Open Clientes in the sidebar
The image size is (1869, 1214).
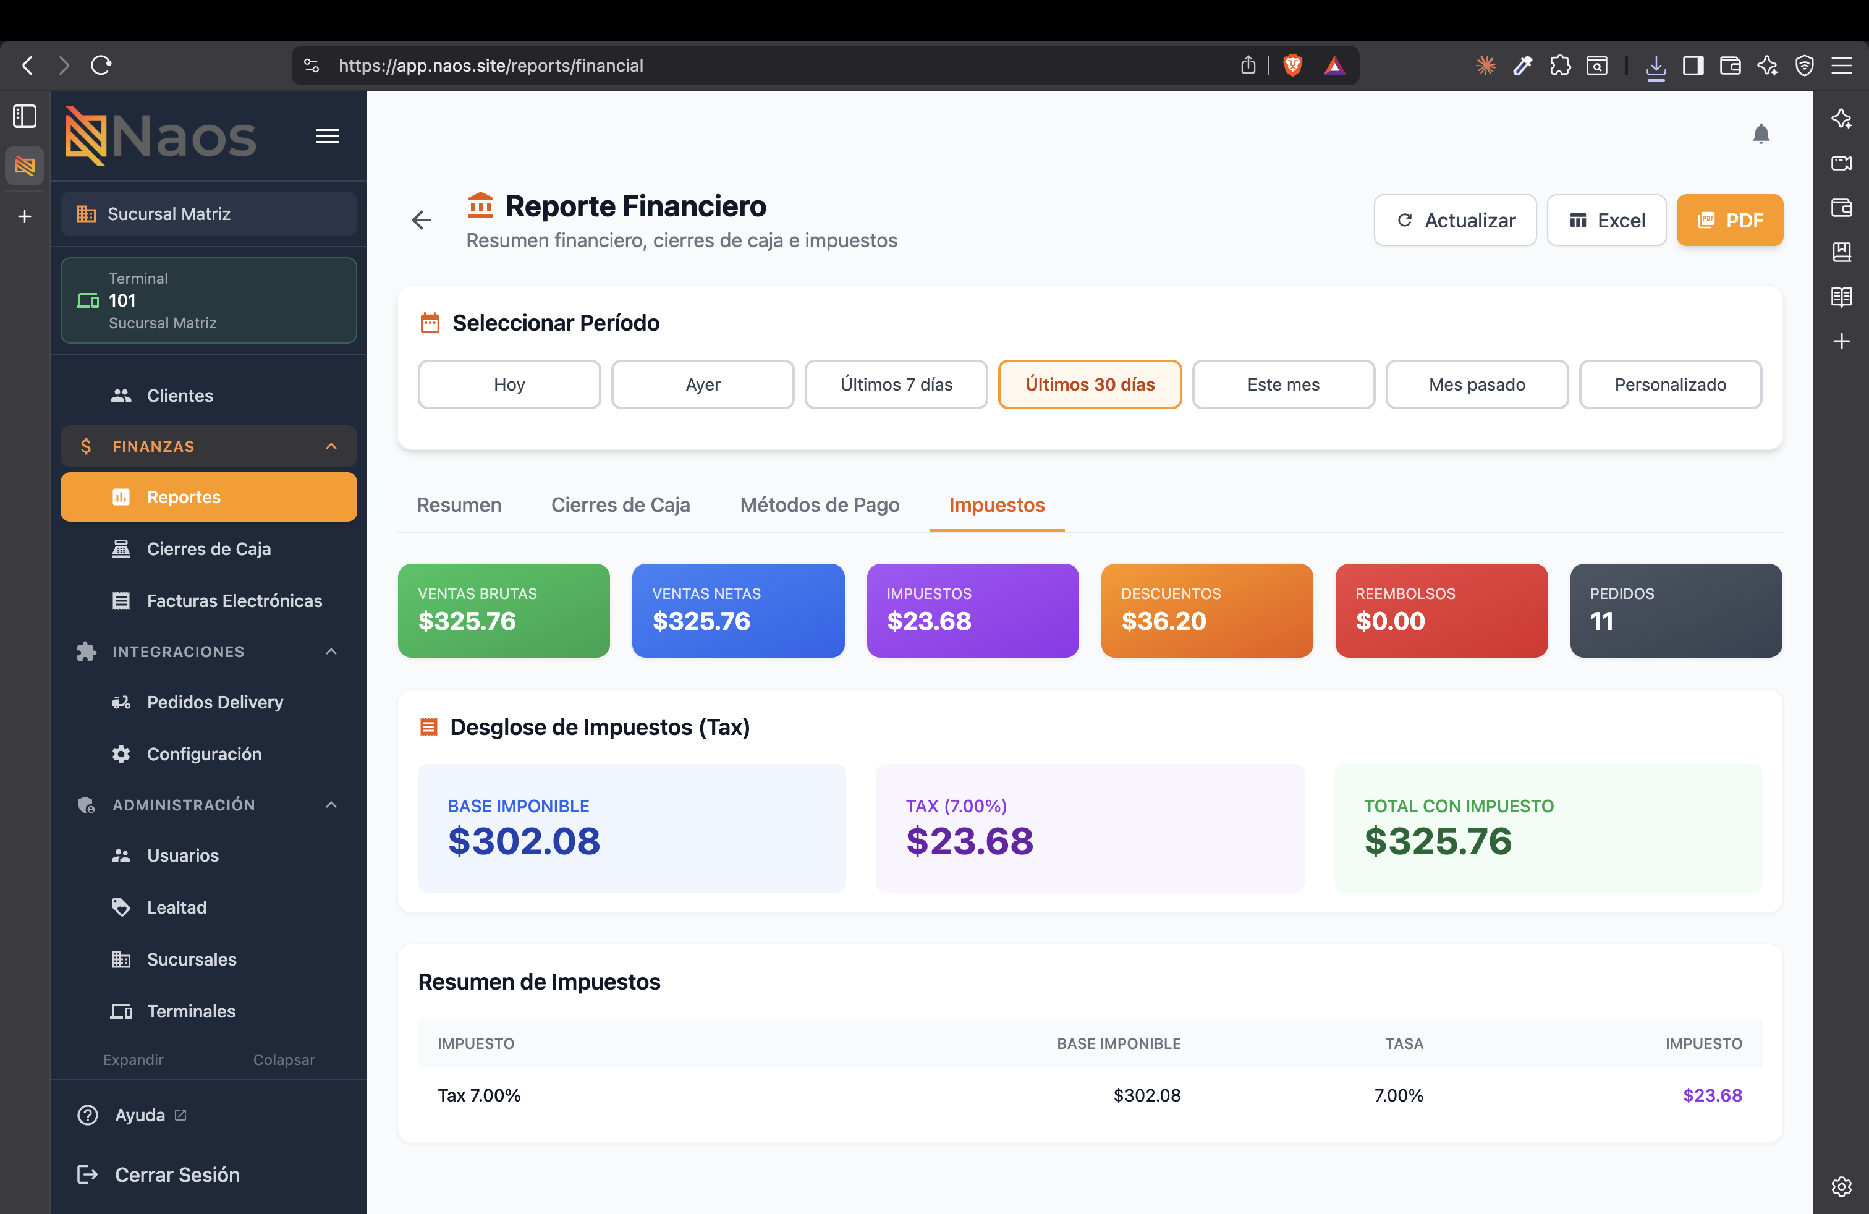[209, 396]
